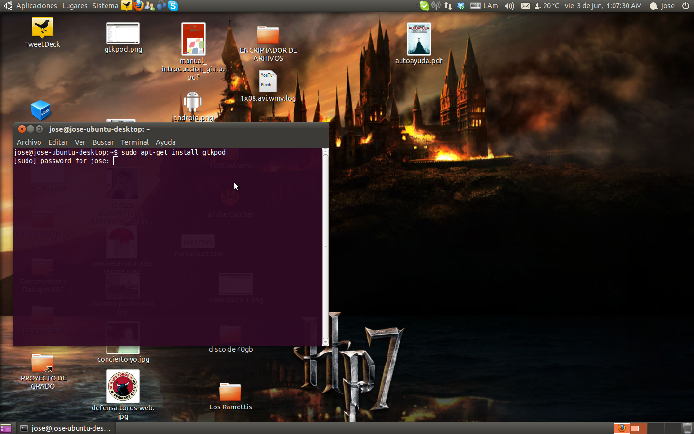Click the TweetDeck desktop icon
Viewport: 694px width, 434px height.
42,28
